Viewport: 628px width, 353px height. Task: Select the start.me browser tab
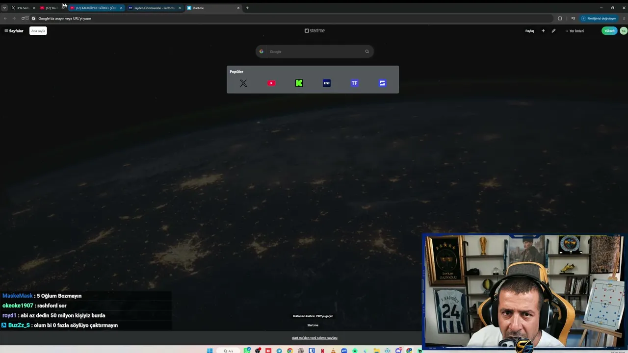(213, 8)
